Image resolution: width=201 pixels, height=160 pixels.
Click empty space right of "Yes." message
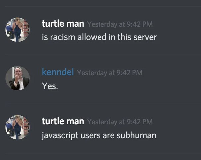click(x=128, y=86)
